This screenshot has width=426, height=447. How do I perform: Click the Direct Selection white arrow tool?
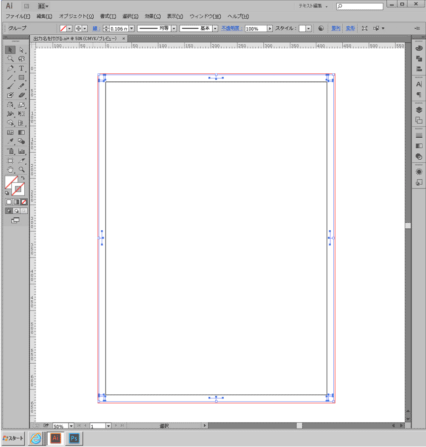pos(21,50)
